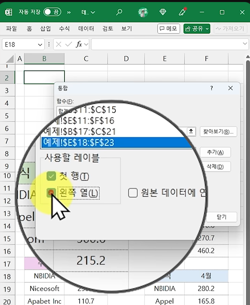Select column E header
Viewport: 250px width, 305px height.
point(165,59)
